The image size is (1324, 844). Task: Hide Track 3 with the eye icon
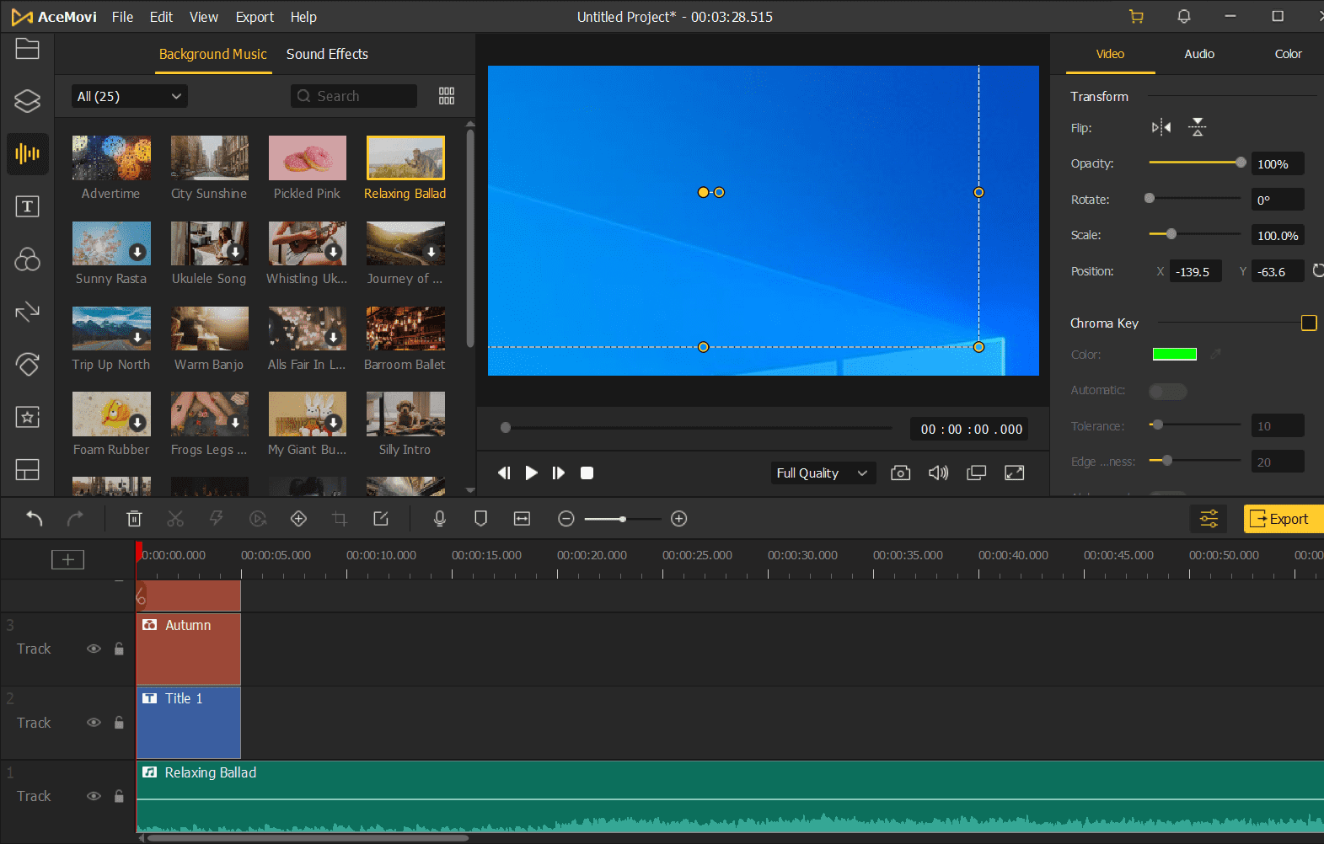[x=94, y=649]
